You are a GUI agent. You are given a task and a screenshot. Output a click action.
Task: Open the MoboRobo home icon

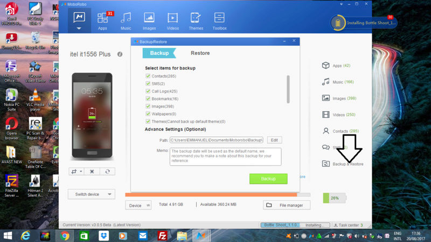(79, 17)
